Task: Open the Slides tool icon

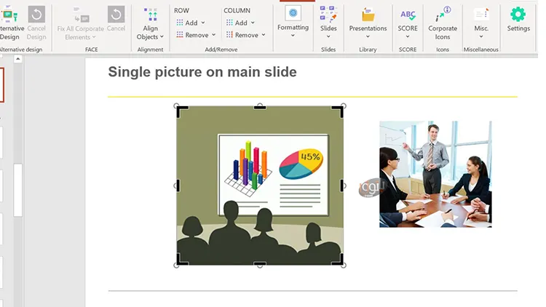Action: tap(328, 14)
